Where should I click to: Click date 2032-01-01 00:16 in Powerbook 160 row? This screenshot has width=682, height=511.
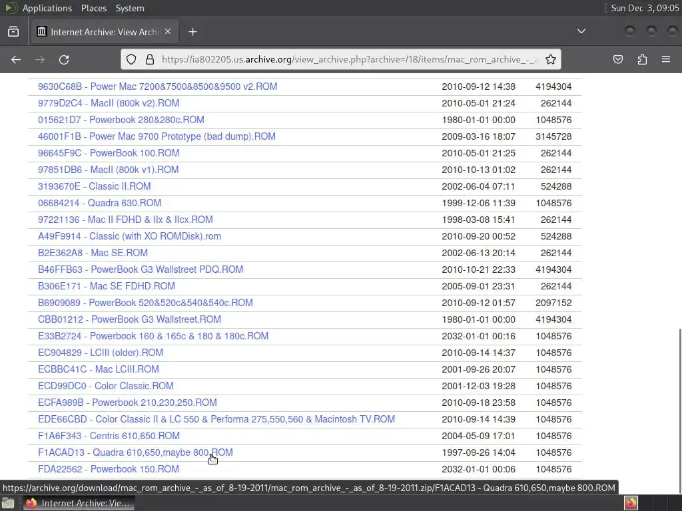(x=478, y=336)
